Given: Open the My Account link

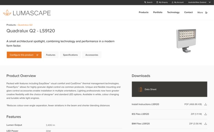Looking at the screenshot, I should pyautogui.click(x=179, y=2).
